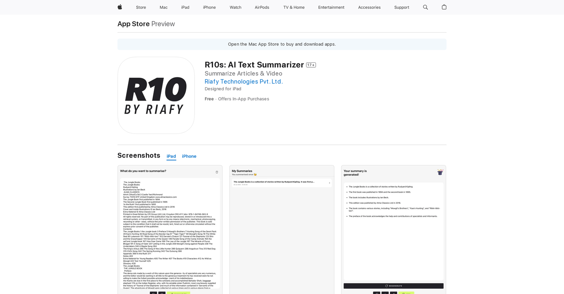Switch to the iPhone screenshots tab
Image resolution: width=564 pixels, height=294 pixels.
coord(189,156)
